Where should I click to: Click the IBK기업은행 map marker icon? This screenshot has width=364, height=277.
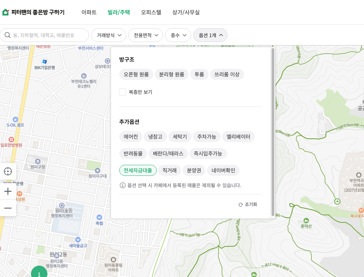coord(45,62)
